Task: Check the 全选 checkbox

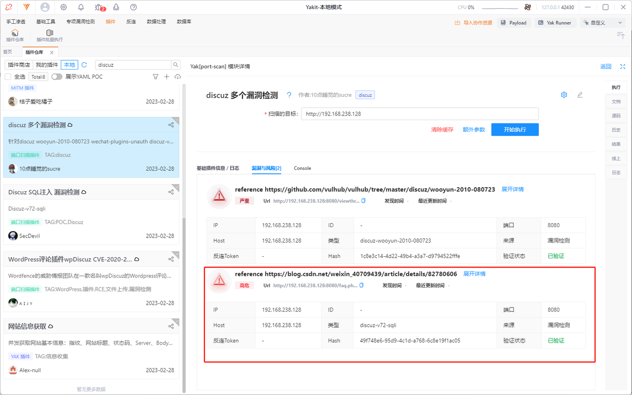Action: pos(8,77)
